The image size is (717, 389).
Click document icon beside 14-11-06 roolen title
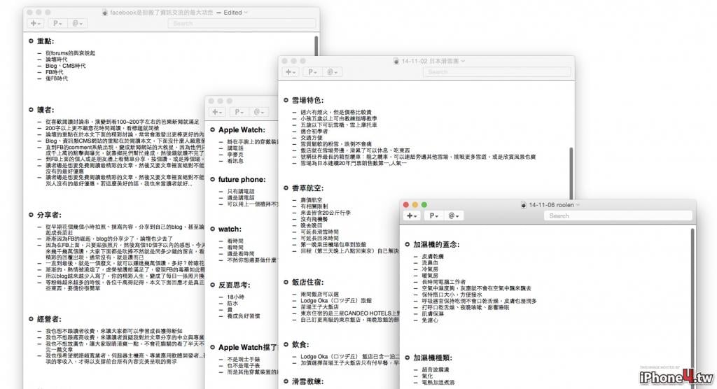pos(524,205)
